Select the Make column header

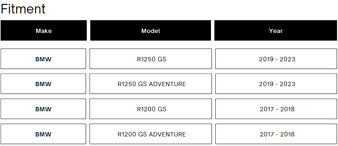pyautogui.click(x=44, y=30)
